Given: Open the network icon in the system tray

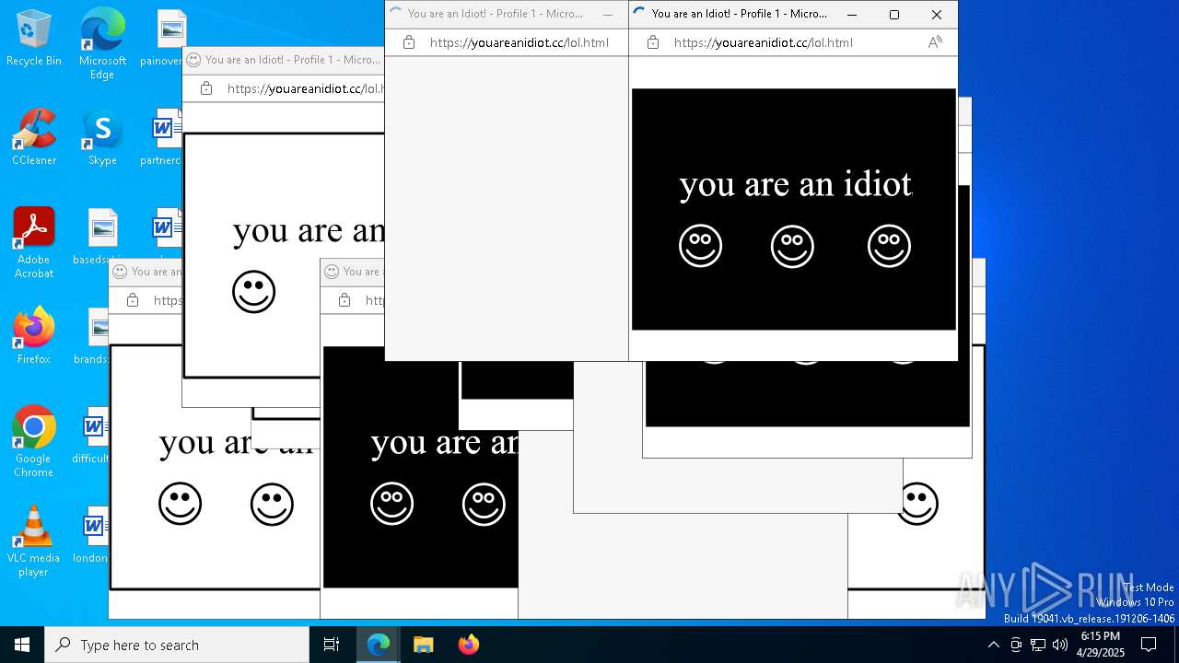Looking at the screenshot, I should [x=1038, y=645].
